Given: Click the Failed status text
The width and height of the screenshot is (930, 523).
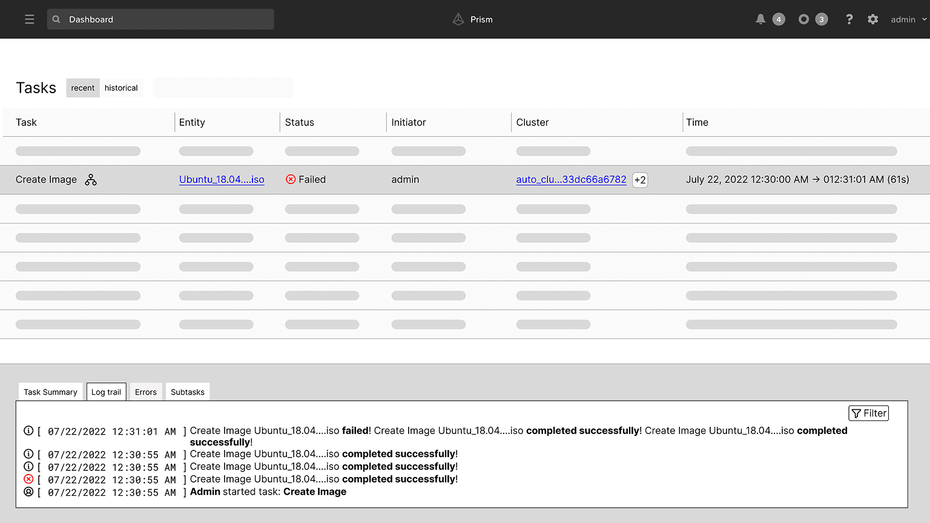Looking at the screenshot, I should (312, 180).
